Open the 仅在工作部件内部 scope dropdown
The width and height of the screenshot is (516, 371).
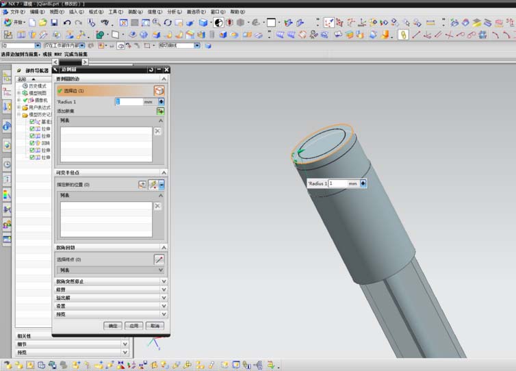coord(82,45)
